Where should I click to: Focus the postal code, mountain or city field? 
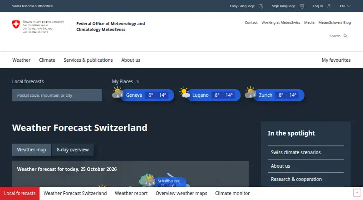click(x=57, y=95)
